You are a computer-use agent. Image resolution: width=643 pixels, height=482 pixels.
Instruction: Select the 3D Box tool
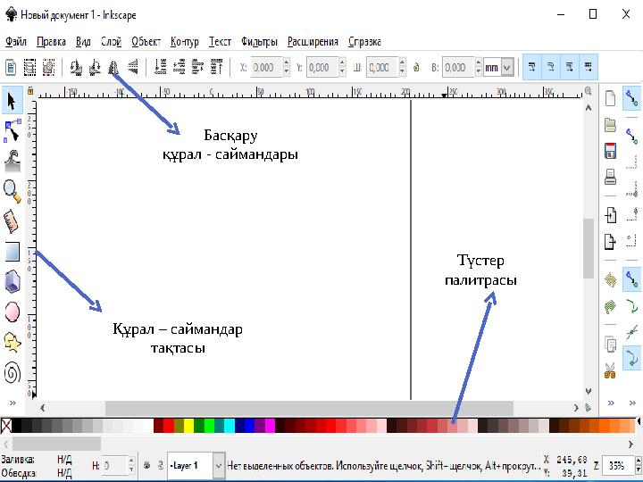[13, 281]
